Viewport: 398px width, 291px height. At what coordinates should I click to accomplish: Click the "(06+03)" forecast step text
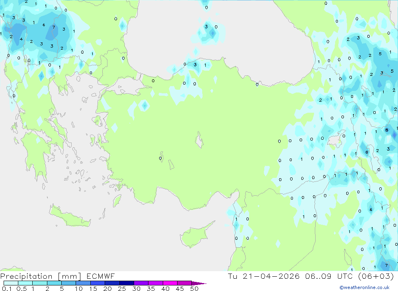click(376, 276)
